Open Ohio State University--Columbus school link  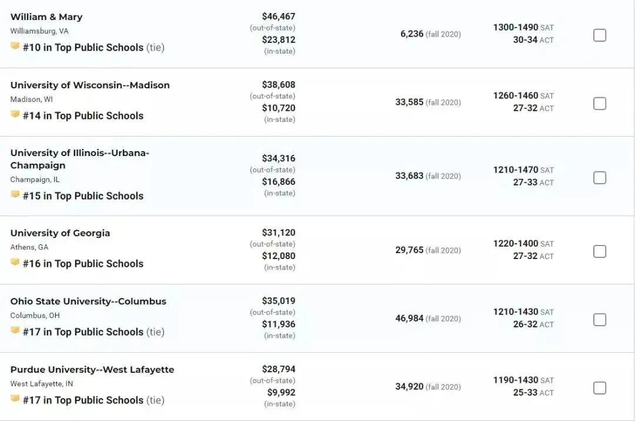click(x=88, y=301)
